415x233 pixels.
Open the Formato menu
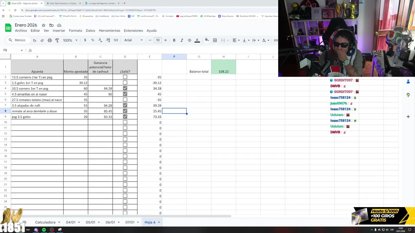tap(76, 30)
